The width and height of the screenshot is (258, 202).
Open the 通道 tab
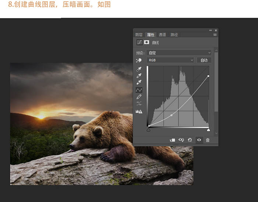(x=162, y=35)
